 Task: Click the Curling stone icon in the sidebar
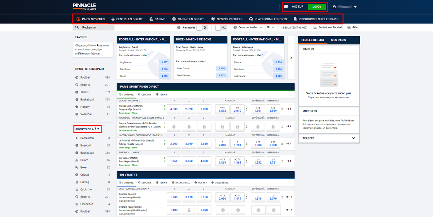click(x=77, y=182)
